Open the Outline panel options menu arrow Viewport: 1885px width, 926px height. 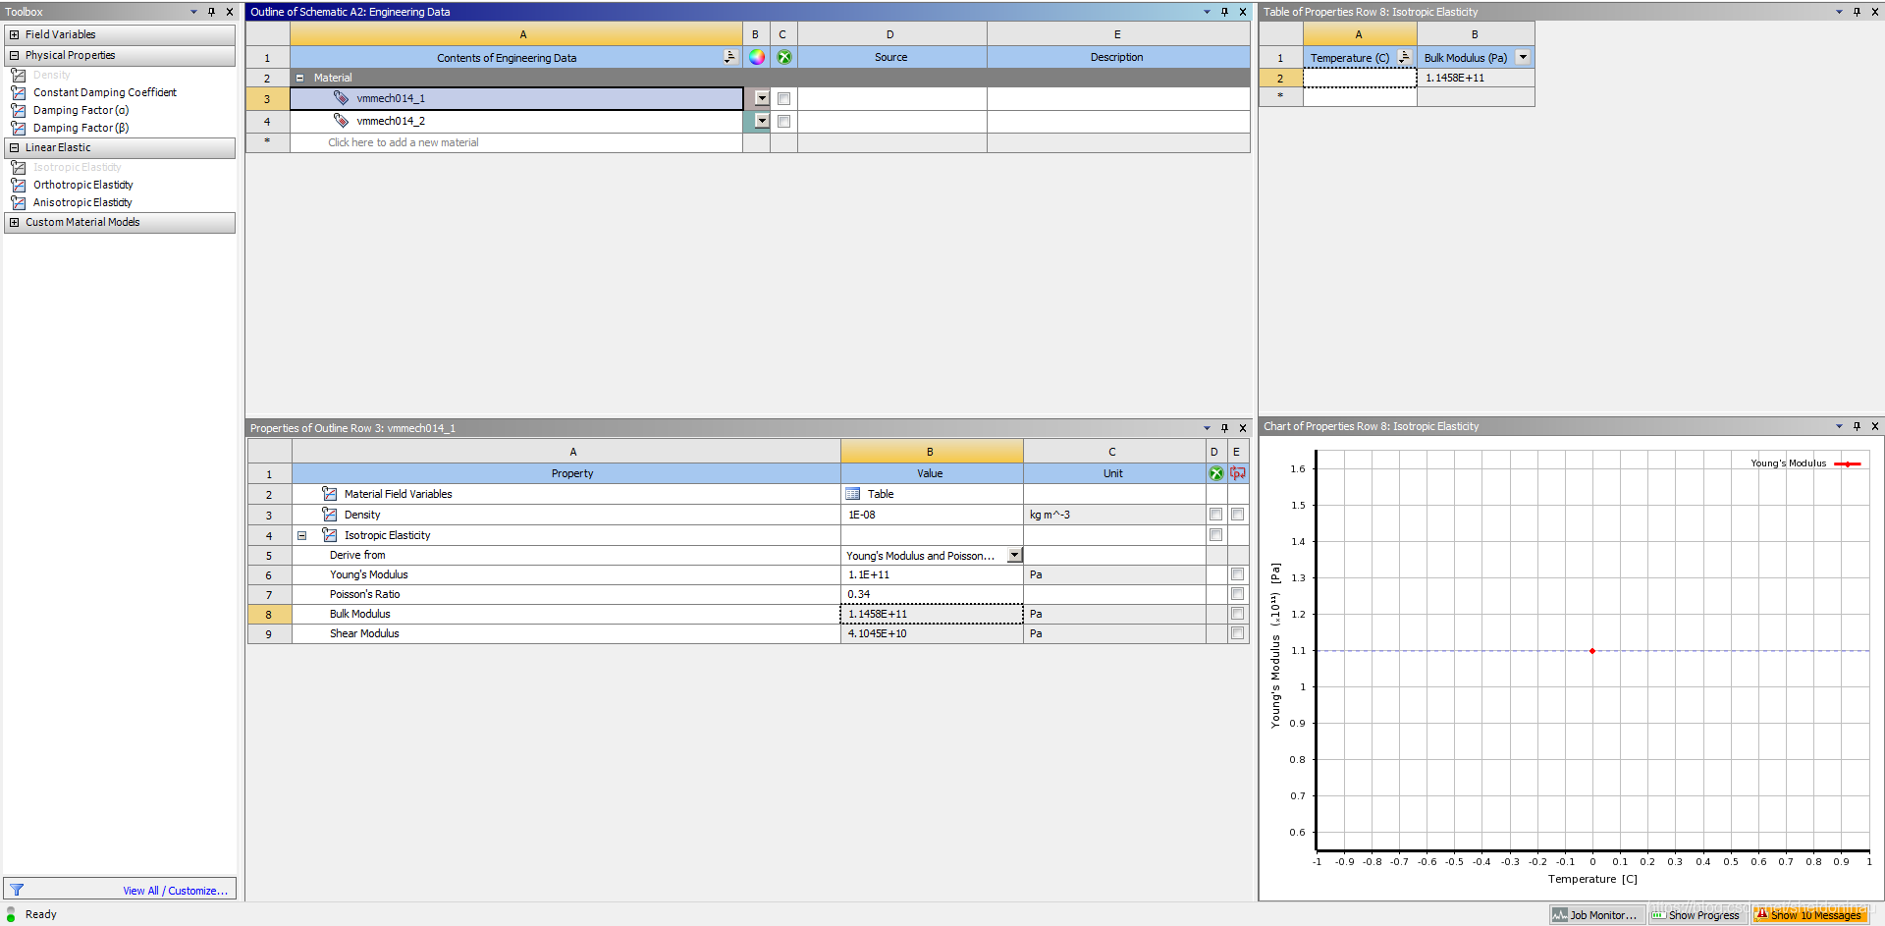[1207, 12]
